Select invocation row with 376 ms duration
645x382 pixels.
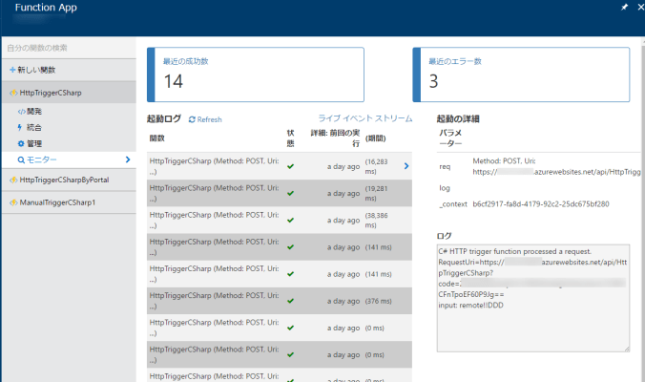click(280, 301)
